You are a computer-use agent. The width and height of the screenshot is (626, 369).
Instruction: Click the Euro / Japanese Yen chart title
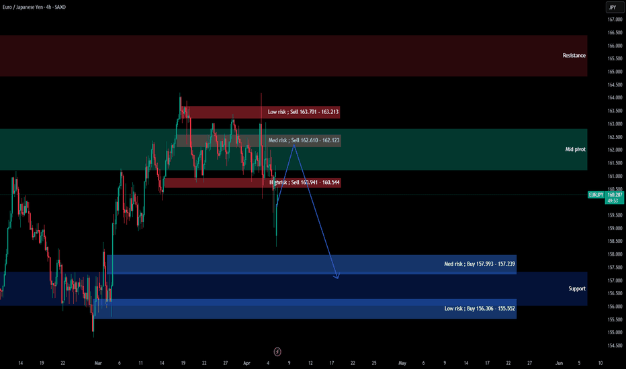[34, 7]
